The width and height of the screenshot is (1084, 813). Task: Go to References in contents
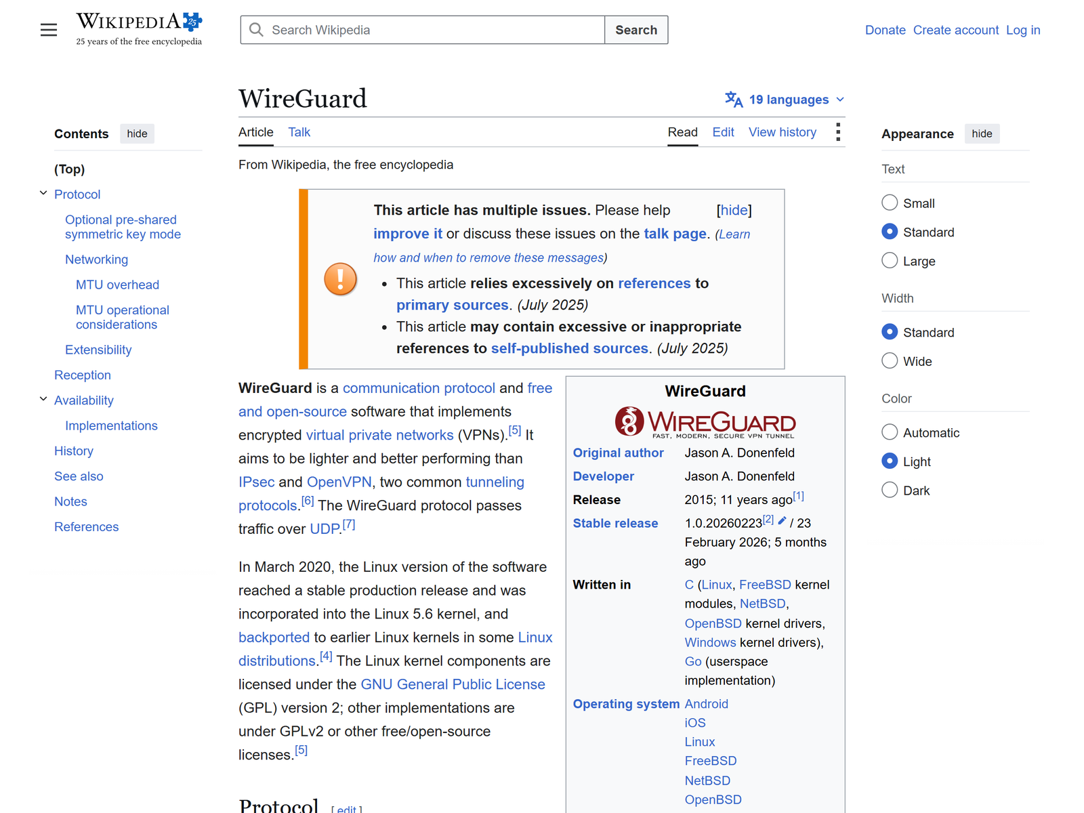pos(86,526)
